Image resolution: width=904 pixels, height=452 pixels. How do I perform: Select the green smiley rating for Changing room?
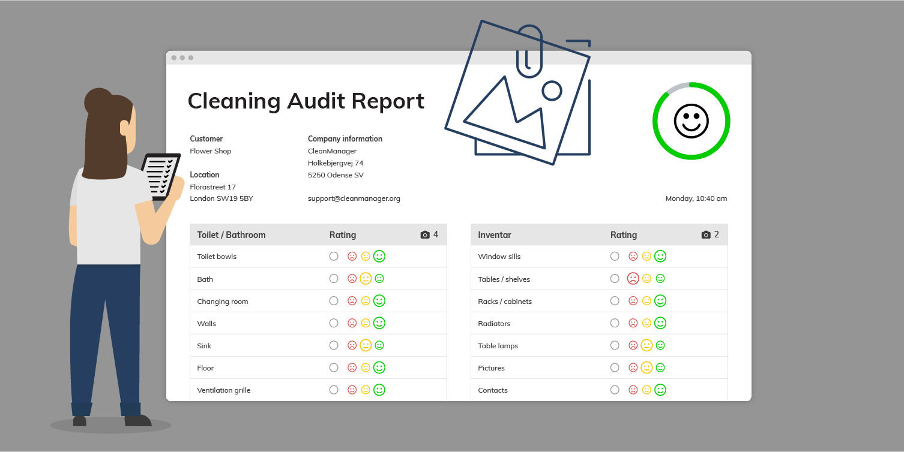(379, 300)
